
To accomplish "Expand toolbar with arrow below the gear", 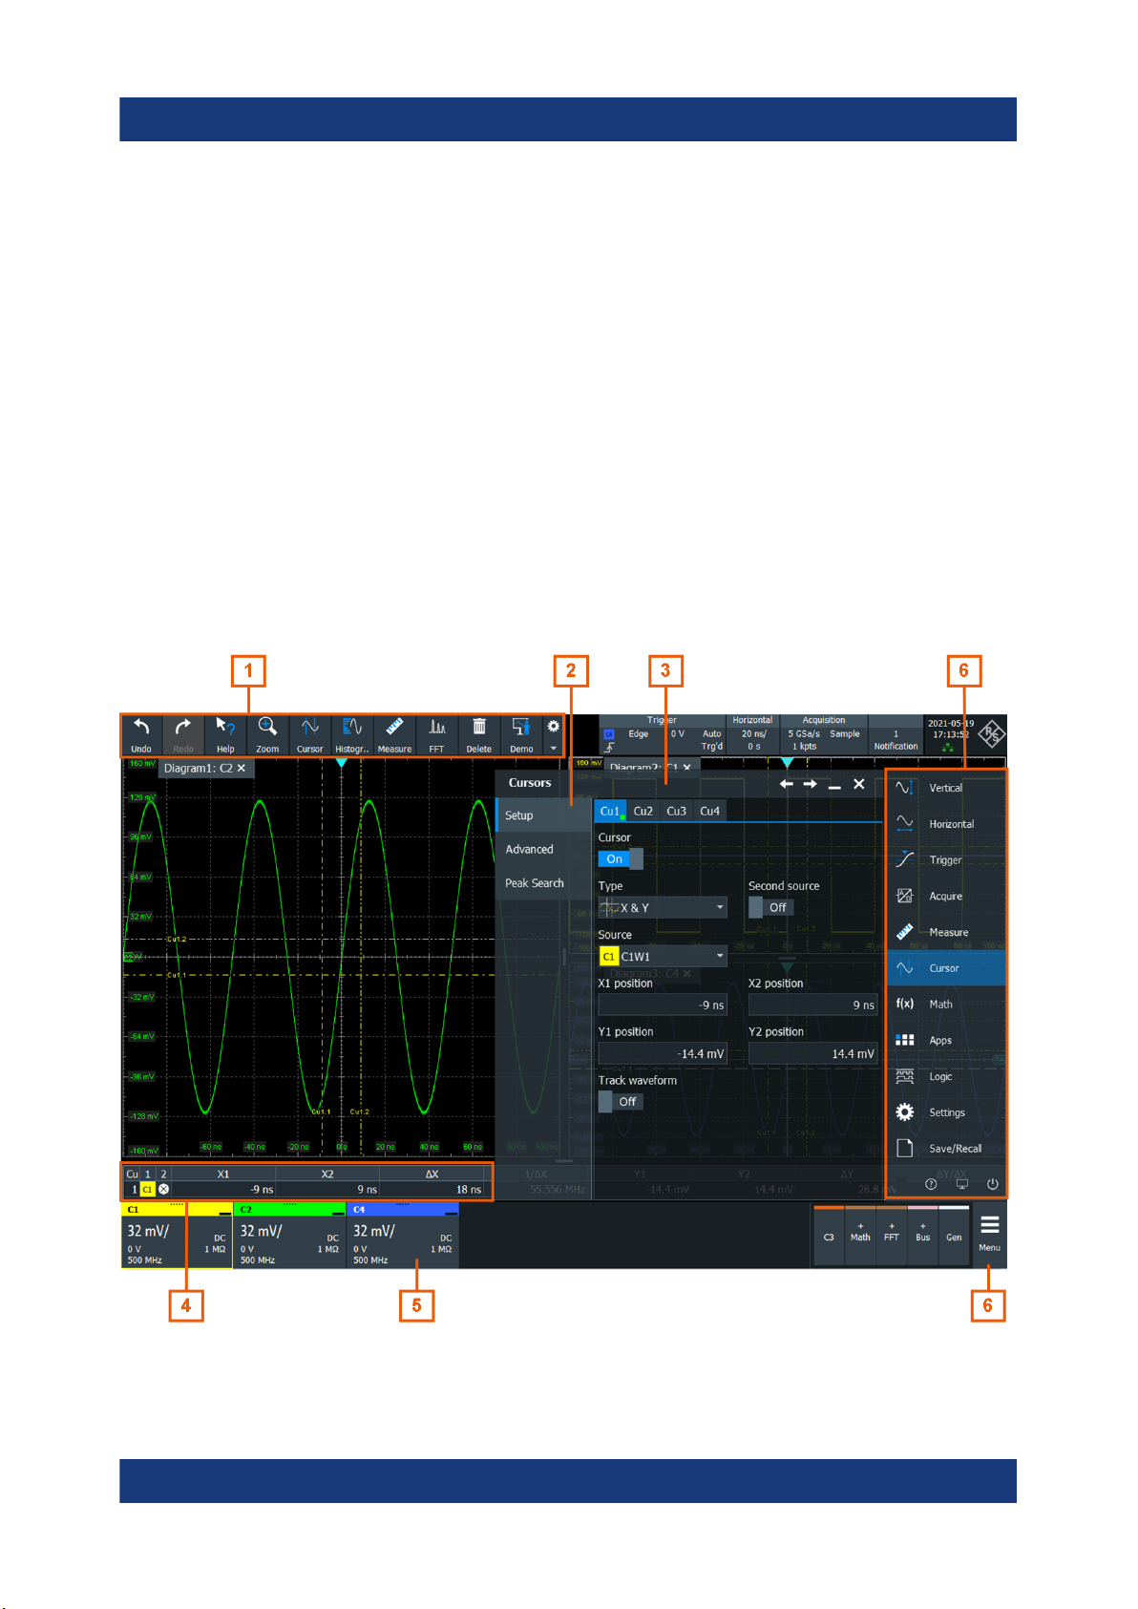I will point(553,748).
